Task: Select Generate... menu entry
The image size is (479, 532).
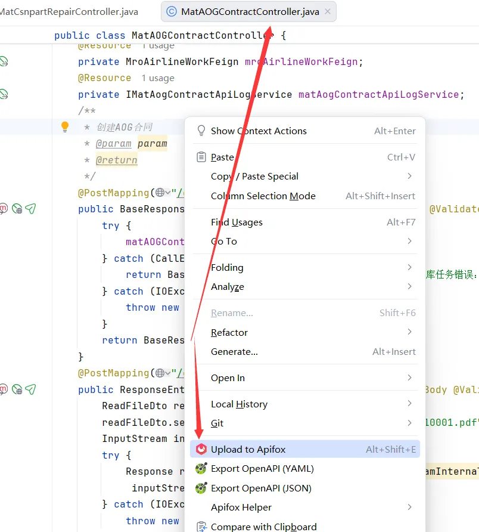Action: pyautogui.click(x=305, y=351)
